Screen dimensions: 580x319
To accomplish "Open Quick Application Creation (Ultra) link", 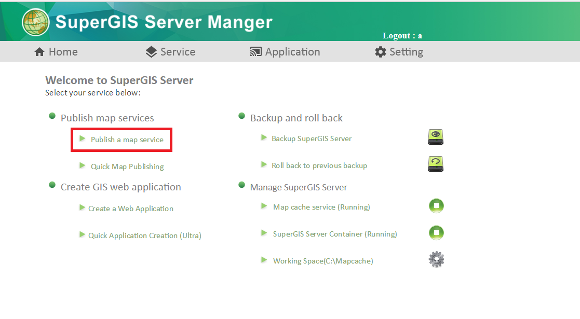I will [145, 235].
